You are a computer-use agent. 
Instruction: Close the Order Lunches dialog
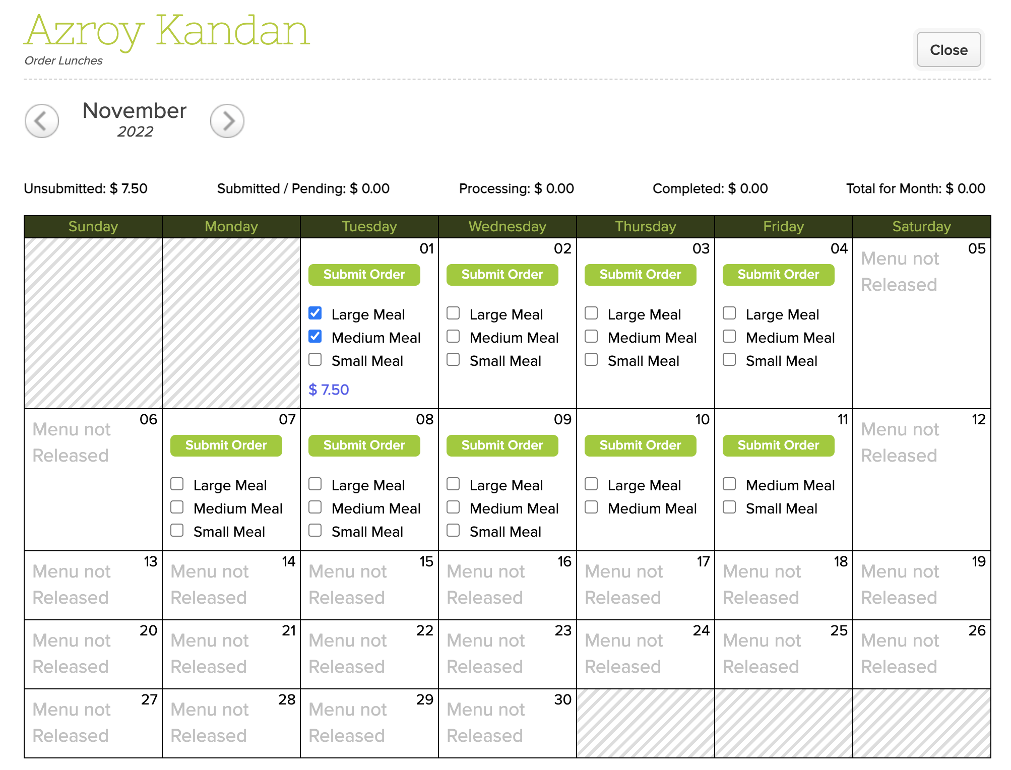point(948,50)
